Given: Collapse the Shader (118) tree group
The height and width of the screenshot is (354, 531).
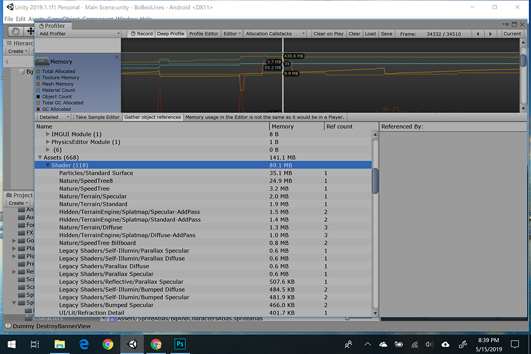Looking at the screenshot, I should [x=48, y=166].
